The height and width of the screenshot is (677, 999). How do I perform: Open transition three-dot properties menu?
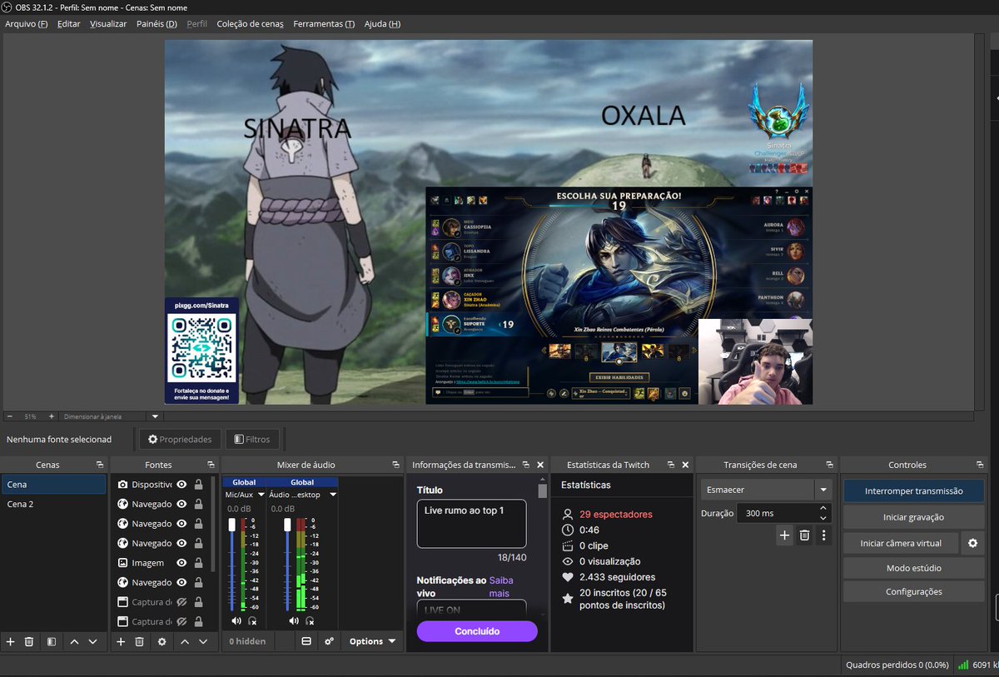823,535
